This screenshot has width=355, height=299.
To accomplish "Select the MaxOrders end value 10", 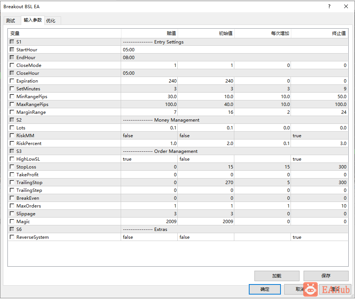I will pos(319,206).
